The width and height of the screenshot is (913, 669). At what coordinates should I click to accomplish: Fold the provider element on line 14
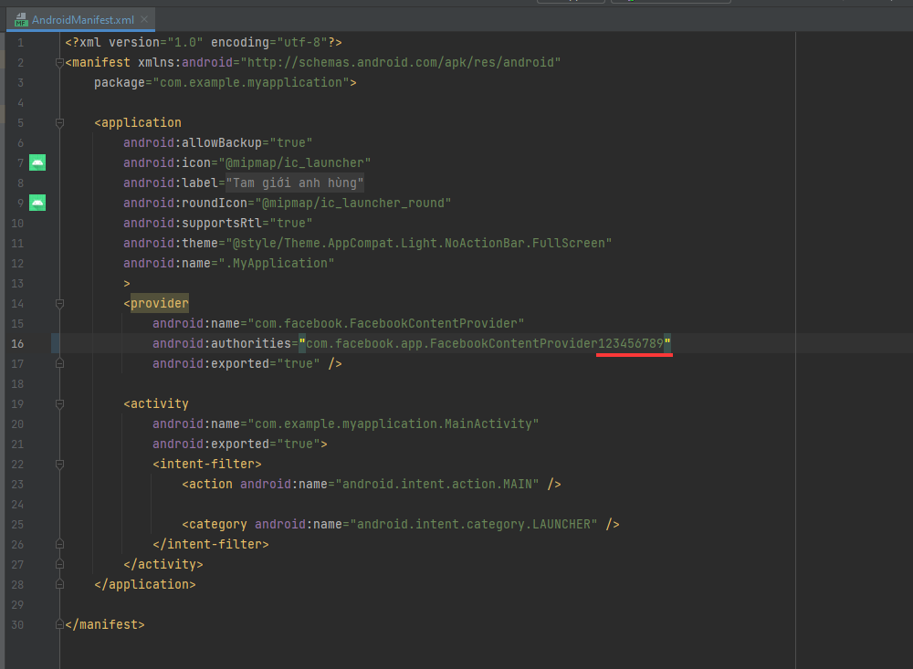59,304
